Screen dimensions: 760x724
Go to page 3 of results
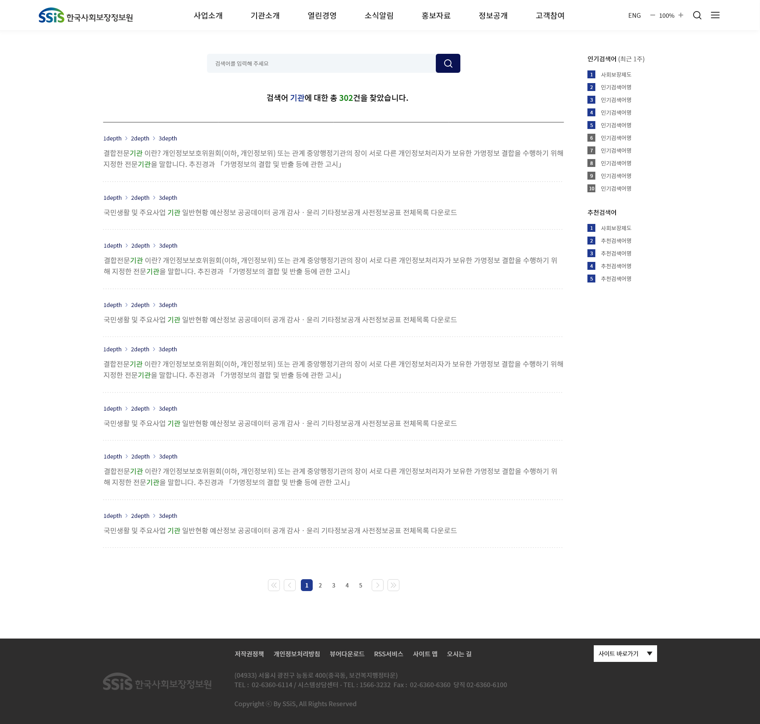tap(334, 585)
